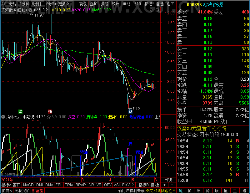The image size is (250, 194).
Task: Show more indicators with the arrow after EMV
Action: 133,185
